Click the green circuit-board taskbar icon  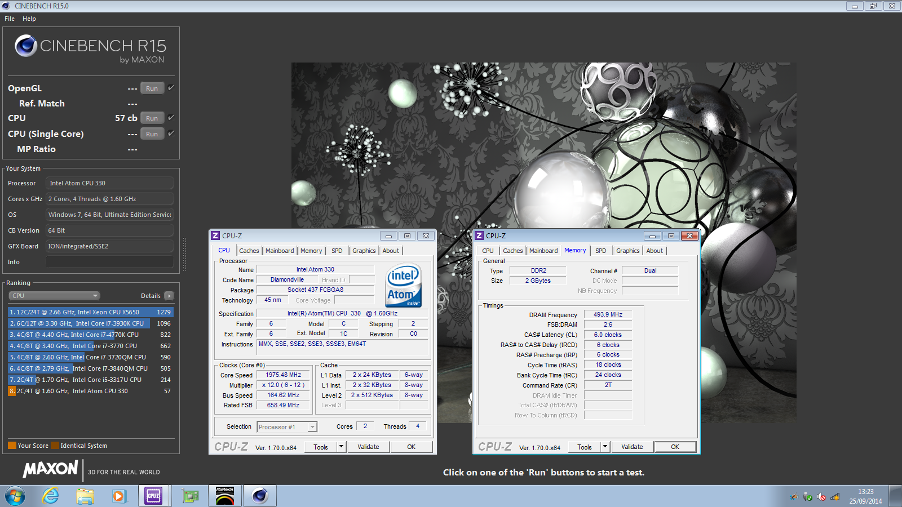tap(191, 496)
